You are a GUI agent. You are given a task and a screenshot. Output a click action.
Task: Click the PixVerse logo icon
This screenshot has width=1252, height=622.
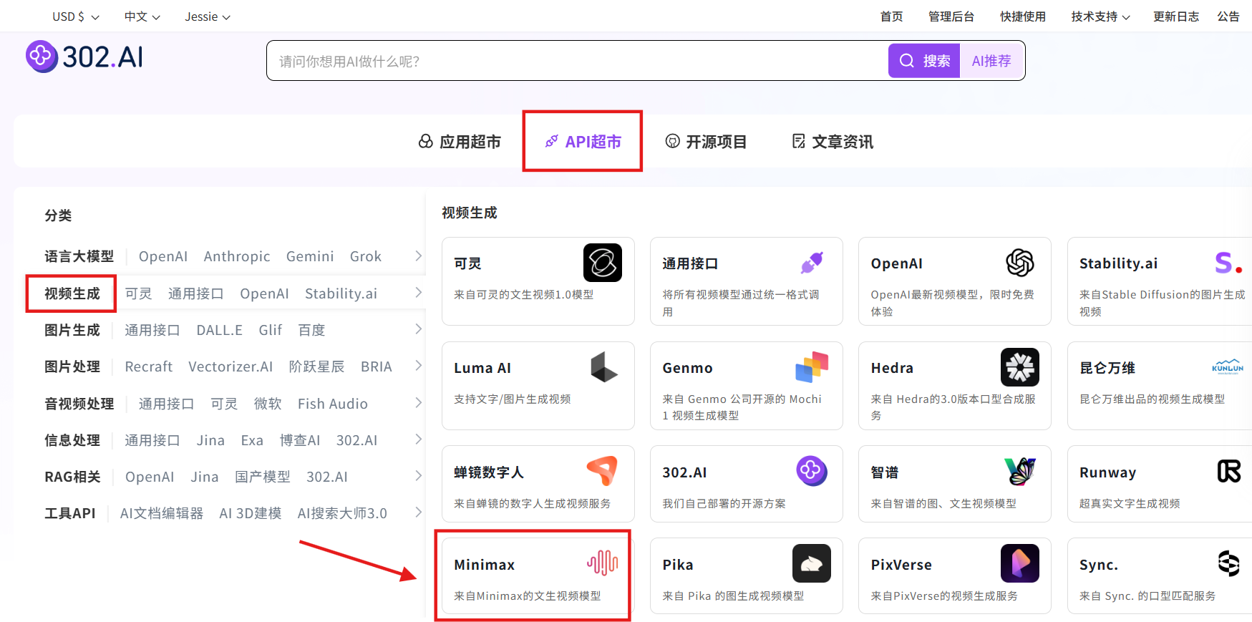1020,563
